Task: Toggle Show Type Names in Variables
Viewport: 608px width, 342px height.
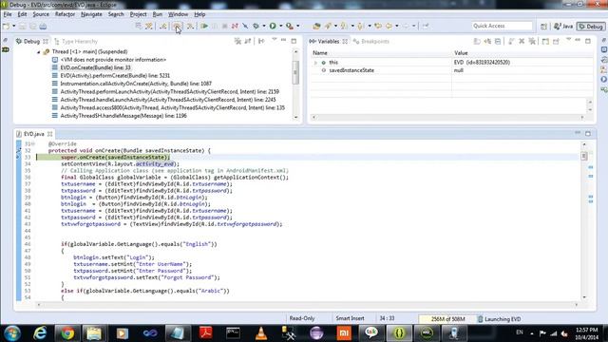Action: point(477,41)
